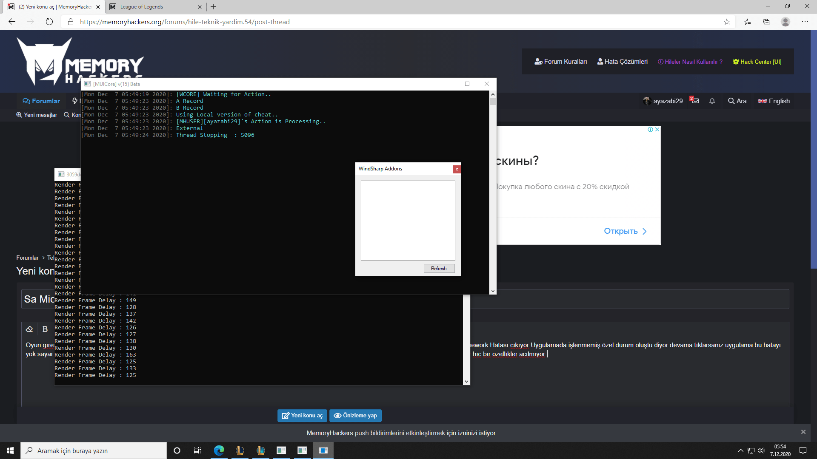
Task: Open volume control tray icon
Action: 761,450
